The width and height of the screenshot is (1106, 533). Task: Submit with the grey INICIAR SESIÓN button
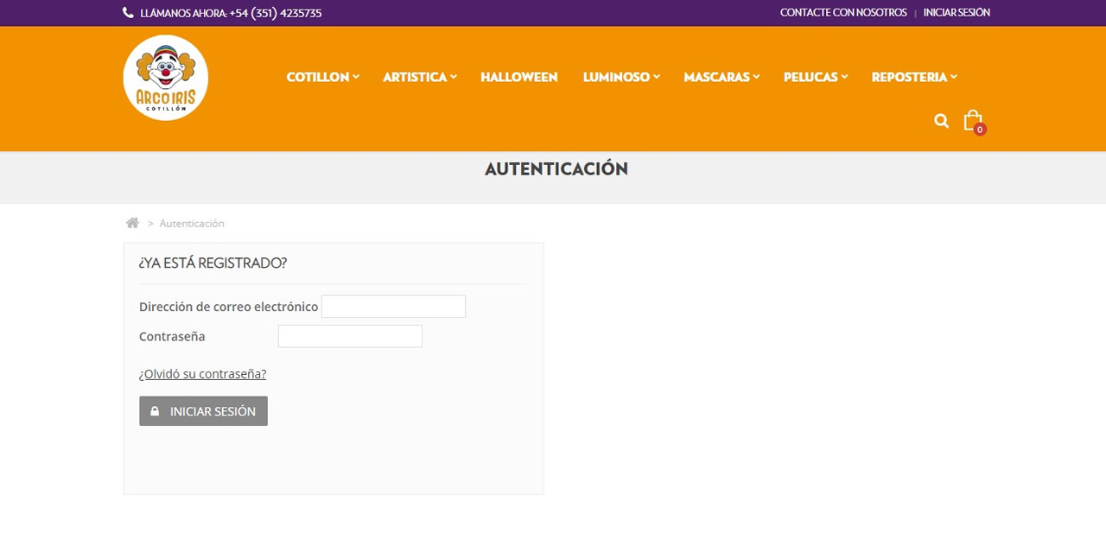pyautogui.click(x=203, y=411)
